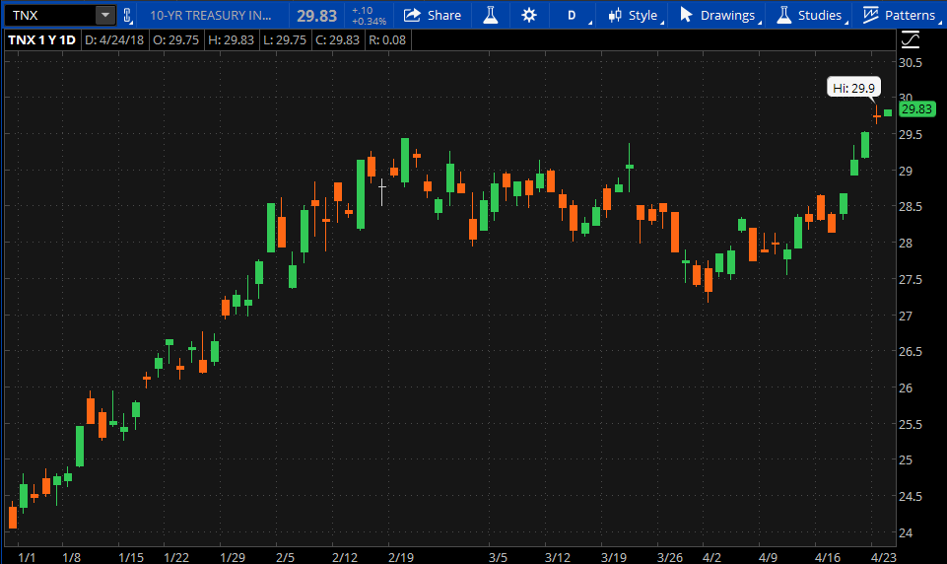Click the O: 29.75 open value
947x564 pixels.
pos(175,39)
